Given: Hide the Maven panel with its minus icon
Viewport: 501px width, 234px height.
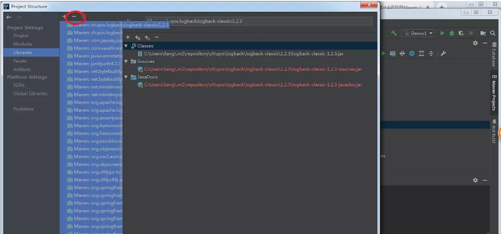Looking at the screenshot, I should pos(485,43).
